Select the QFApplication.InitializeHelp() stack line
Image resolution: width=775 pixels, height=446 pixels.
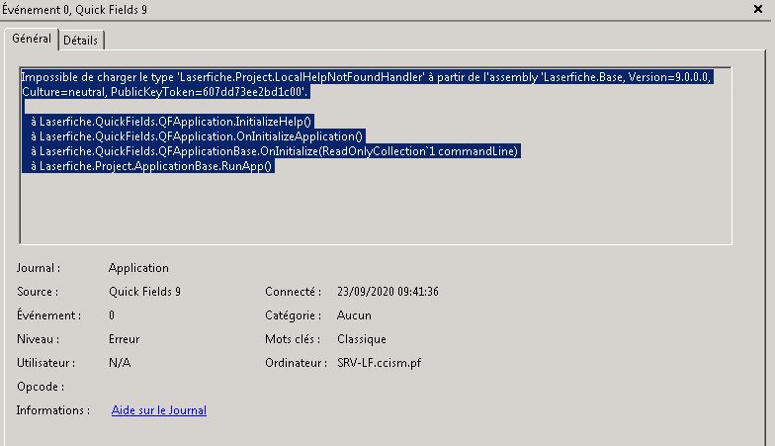coord(171,122)
